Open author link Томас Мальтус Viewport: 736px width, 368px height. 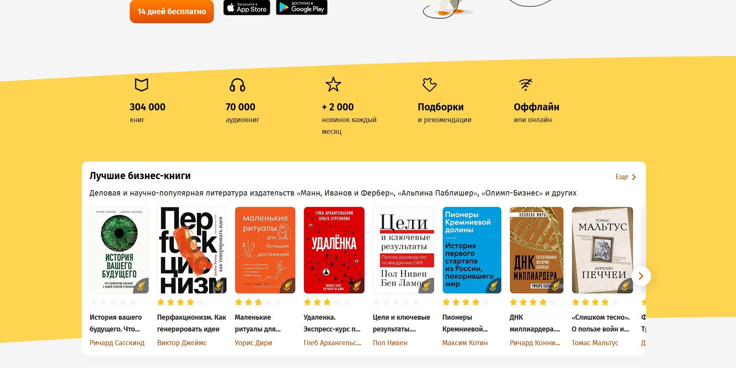(595, 343)
